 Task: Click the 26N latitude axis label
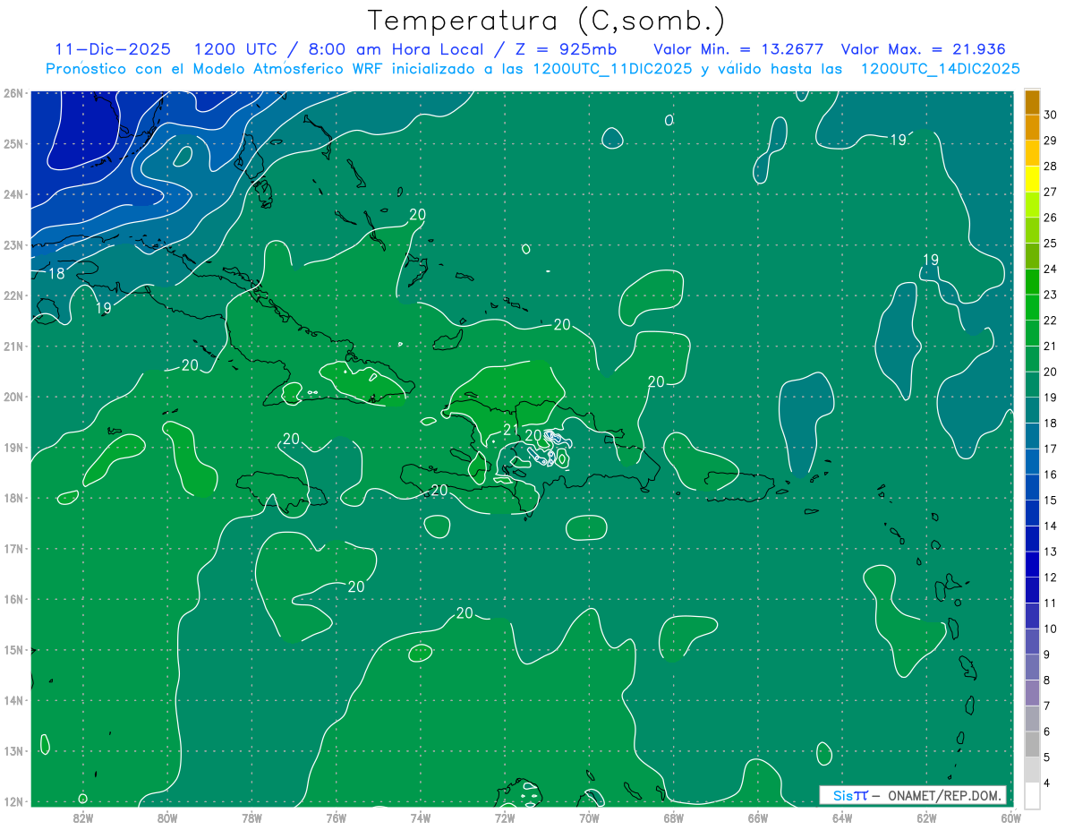13,93
